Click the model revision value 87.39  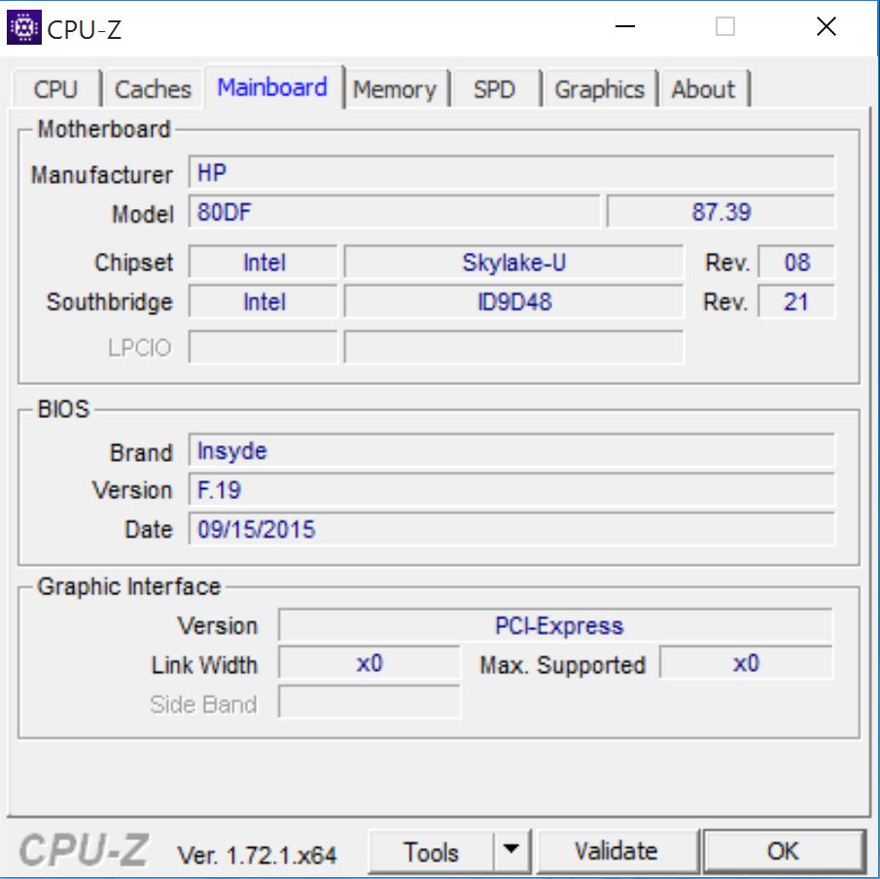tap(722, 212)
